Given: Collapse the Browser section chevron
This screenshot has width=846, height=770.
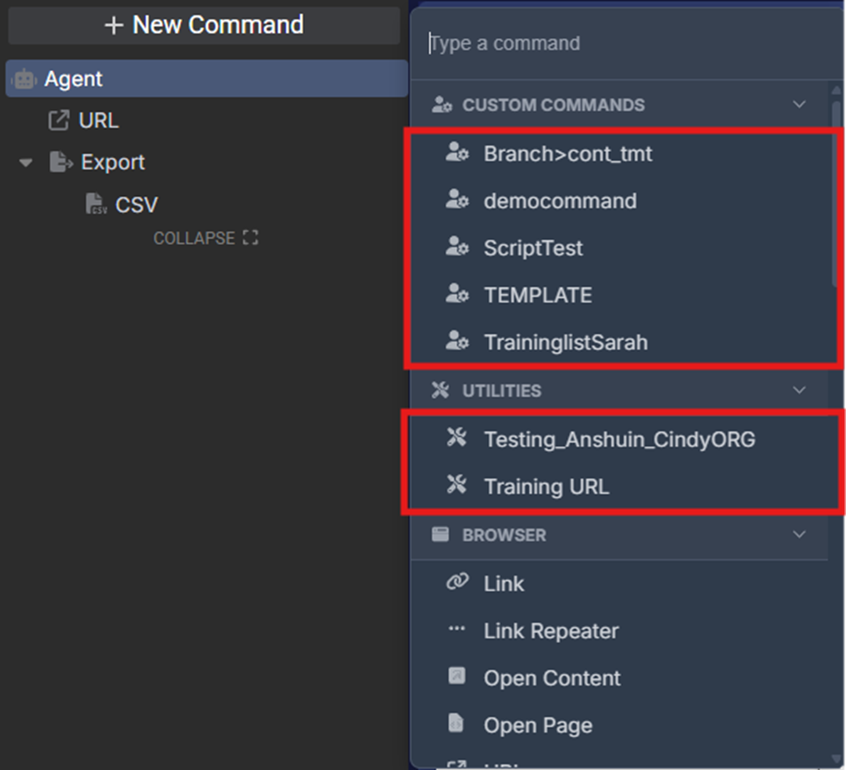Looking at the screenshot, I should click(799, 535).
